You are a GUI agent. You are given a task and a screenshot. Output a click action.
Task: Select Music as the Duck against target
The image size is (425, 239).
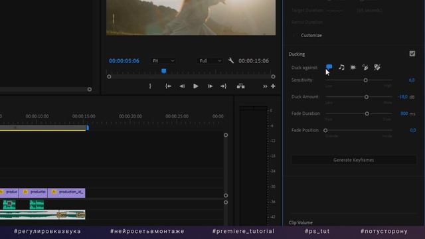click(x=341, y=67)
